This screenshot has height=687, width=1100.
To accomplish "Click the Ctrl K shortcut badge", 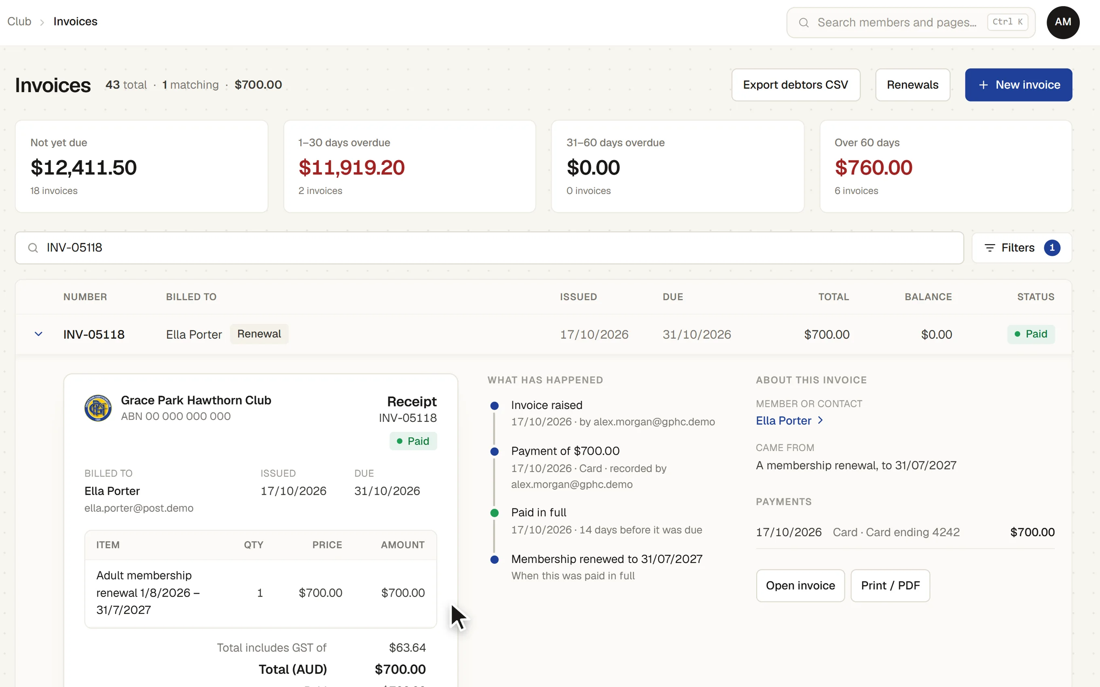I will [1007, 22].
